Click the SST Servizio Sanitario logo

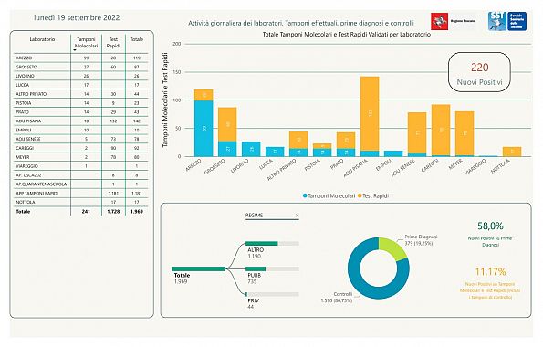tap(507, 22)
